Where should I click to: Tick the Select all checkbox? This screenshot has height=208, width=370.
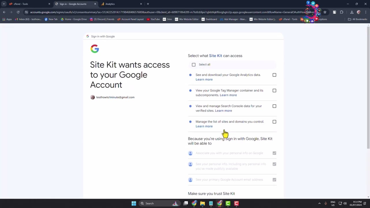(x=194, y=65)
